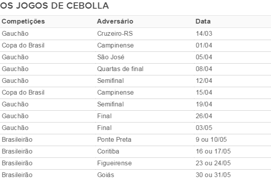Select the São José opponent cell

point(111,57)
